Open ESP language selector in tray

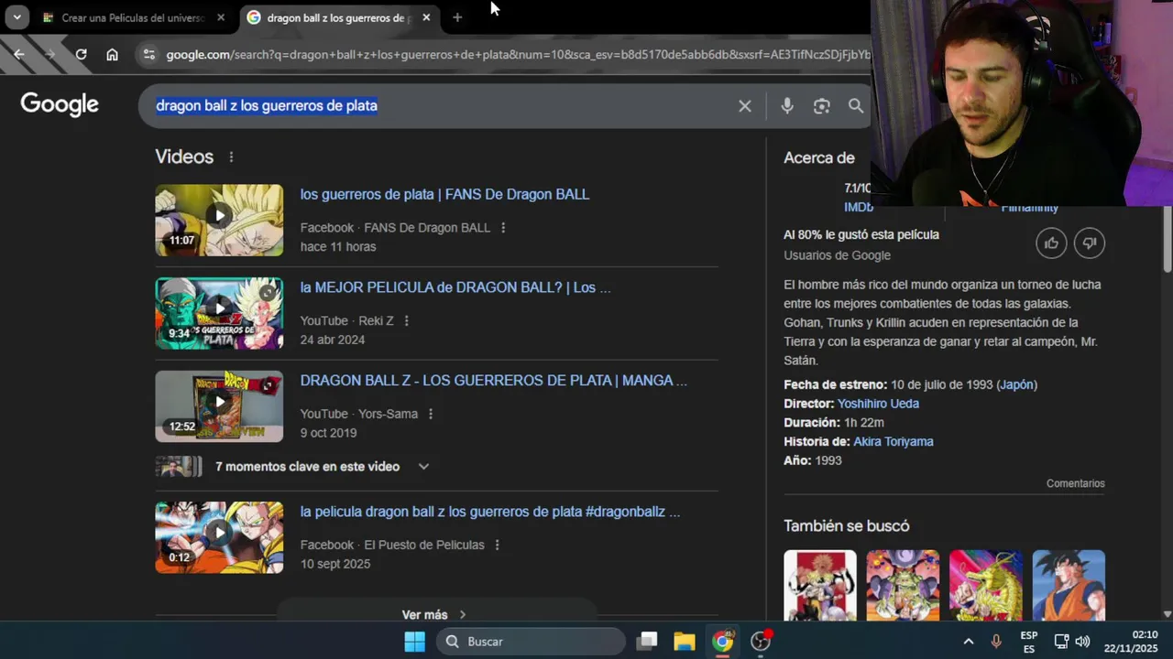(x=1029, y=642)
